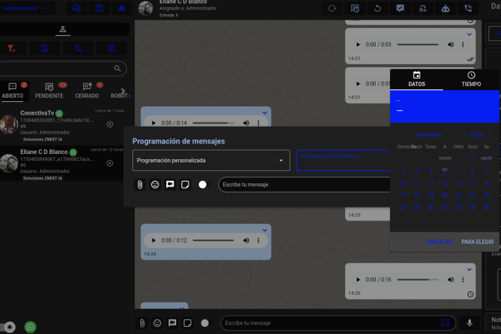Switch to the PENDIENTE tab

(x=49, y=91)
